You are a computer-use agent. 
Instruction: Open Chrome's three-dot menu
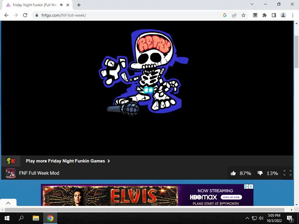pos(293,15)
